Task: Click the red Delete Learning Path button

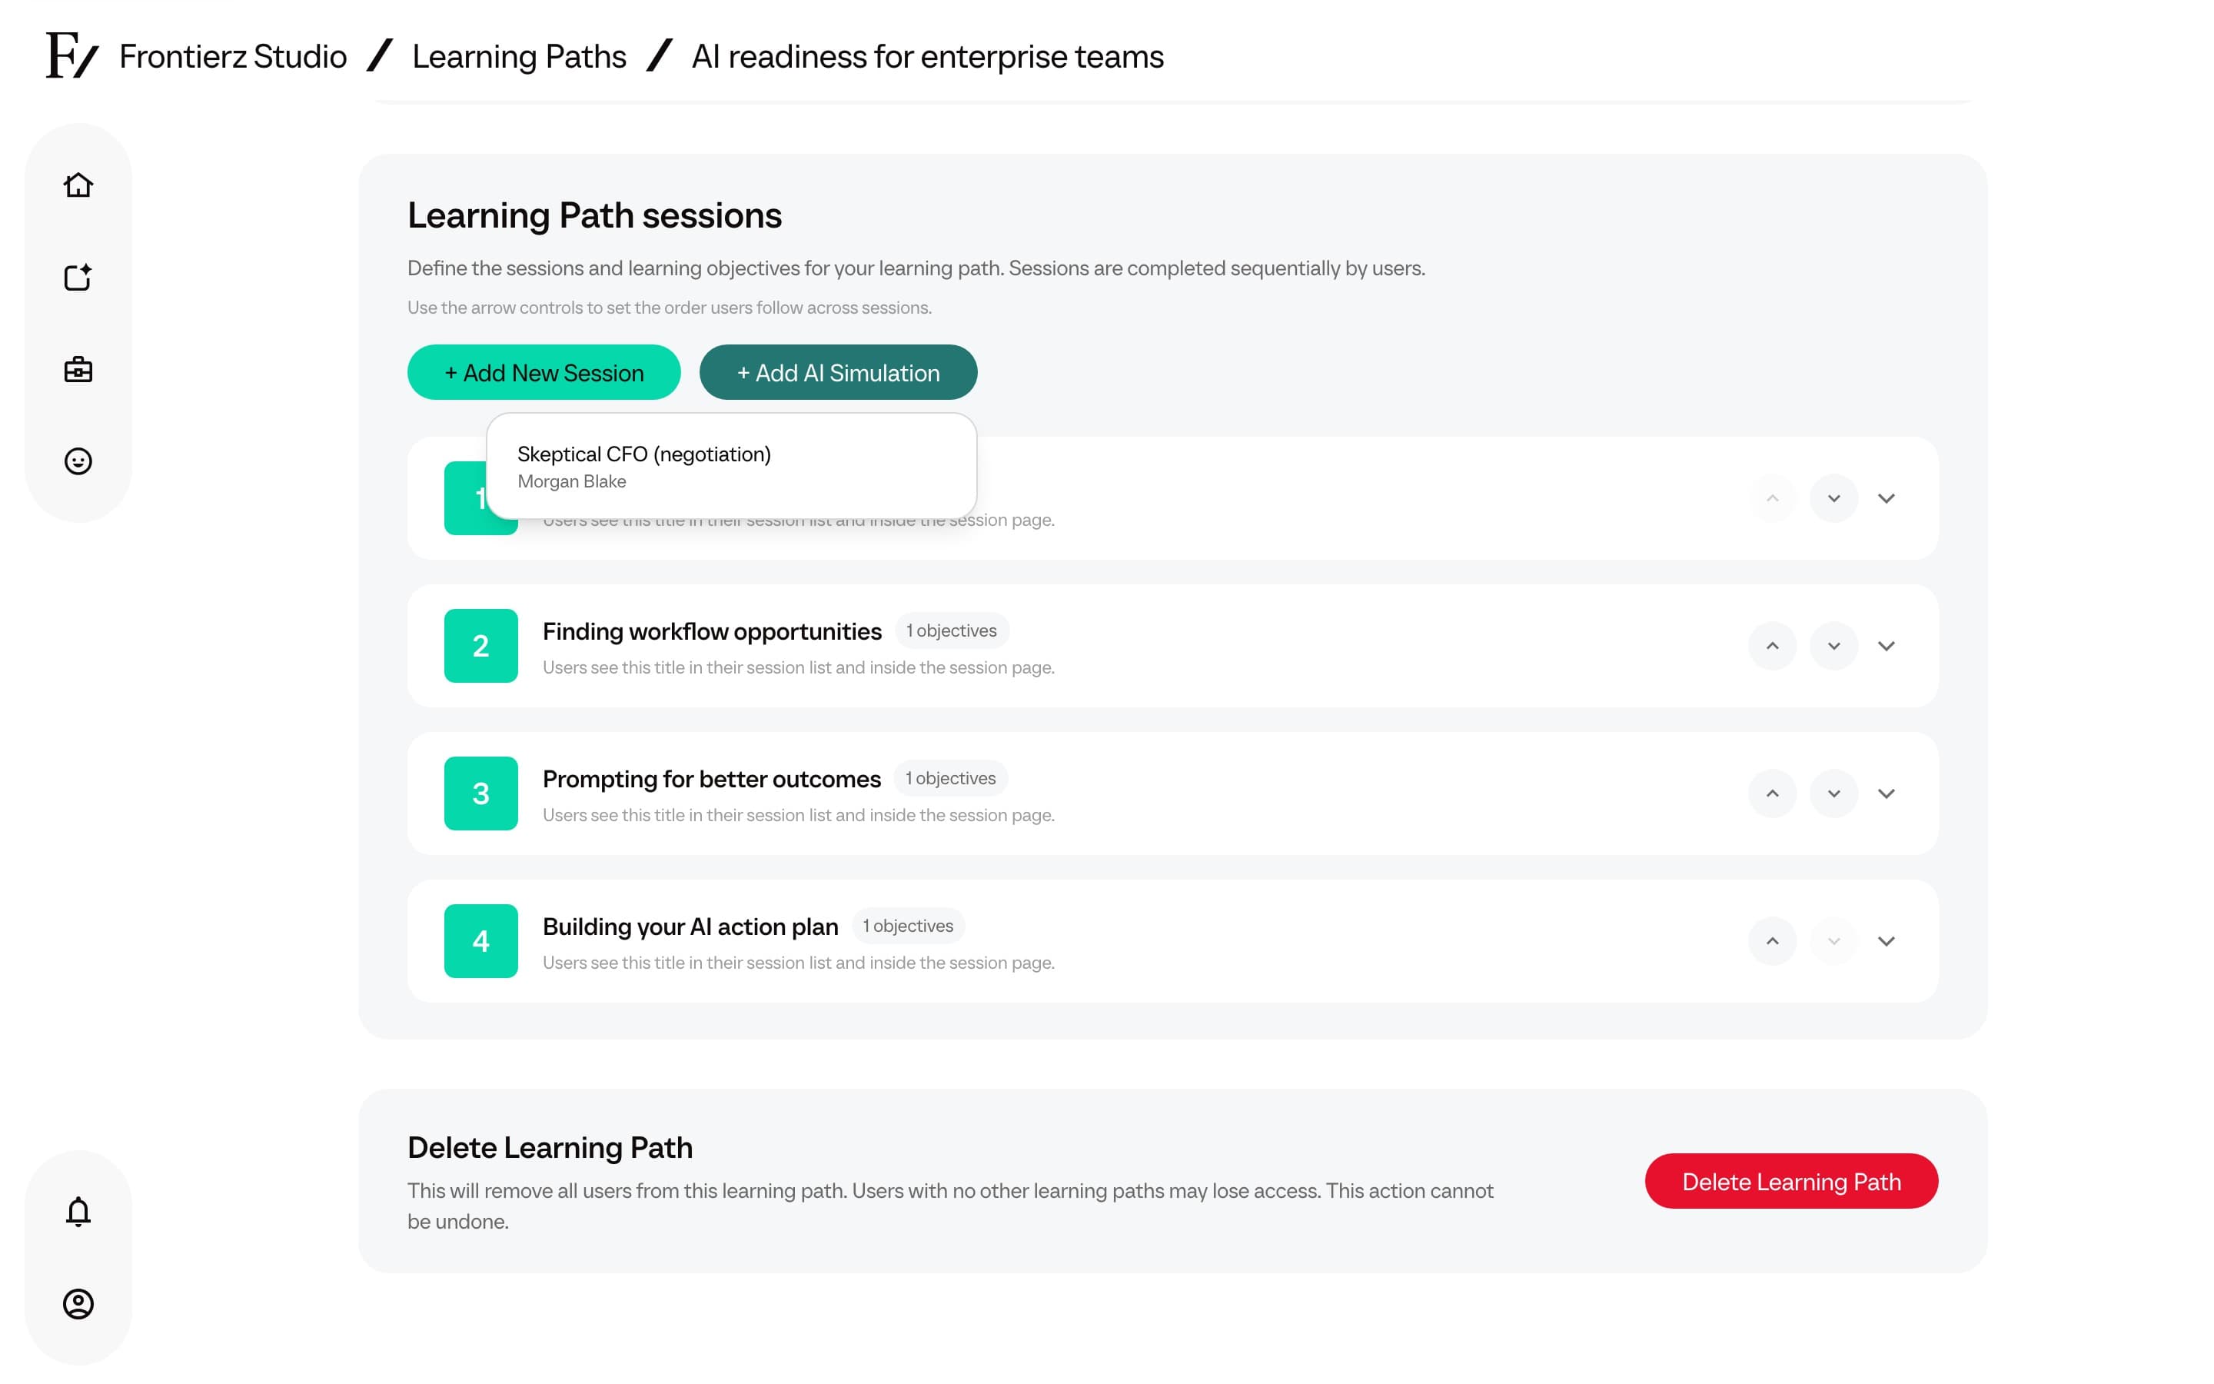Action: (1790, 1182)
